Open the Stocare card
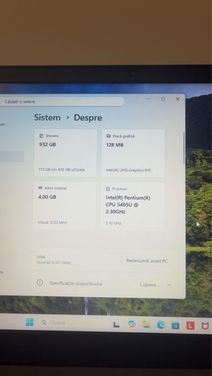This screenshot has height=376, width=212. 65,153
